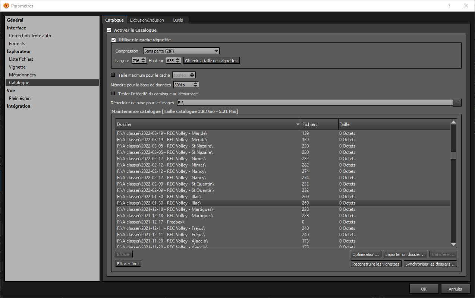Open the Compression dropdown
475x298 pixels.
[x=181, y=51]
